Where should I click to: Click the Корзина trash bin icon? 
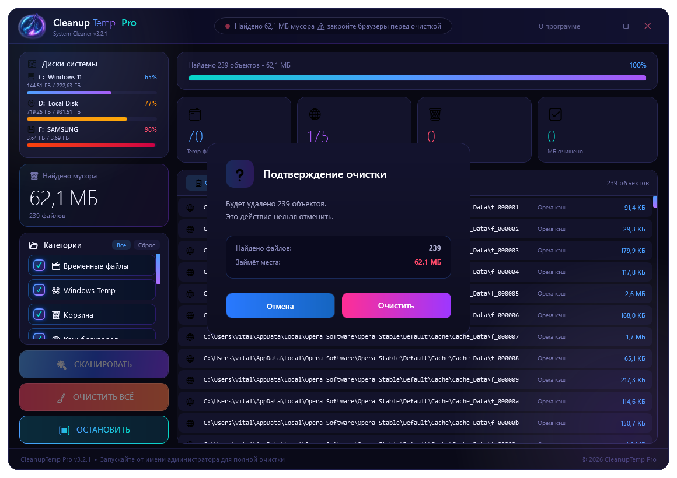[55, 315]
